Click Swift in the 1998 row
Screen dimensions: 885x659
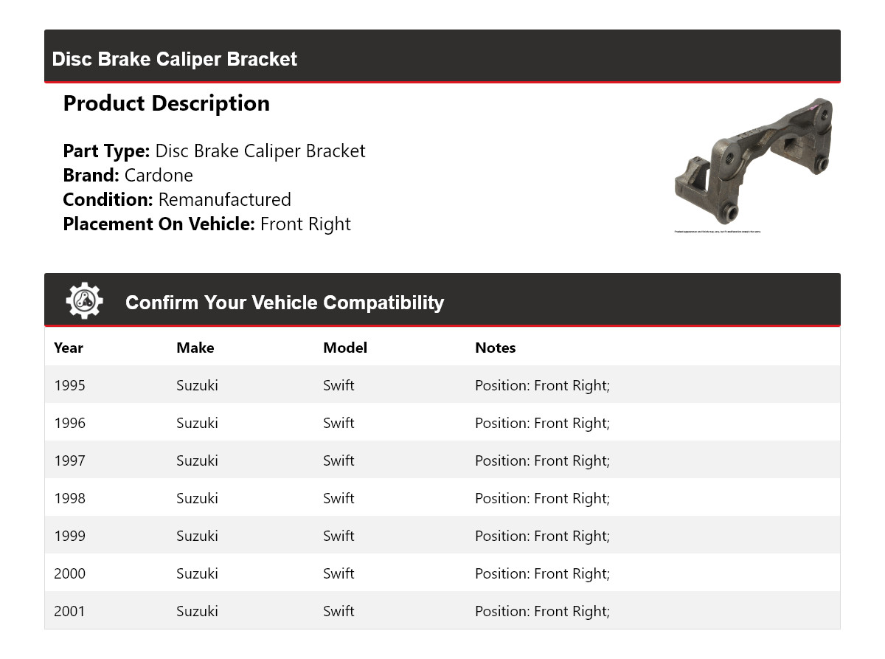tap(339, 498)
